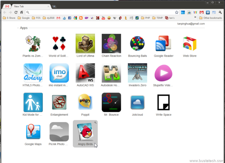Image resolution: width=225 pixels, height=163 pixels.
Task: Open the Yahoo bookmark icon
Action: 86,18
